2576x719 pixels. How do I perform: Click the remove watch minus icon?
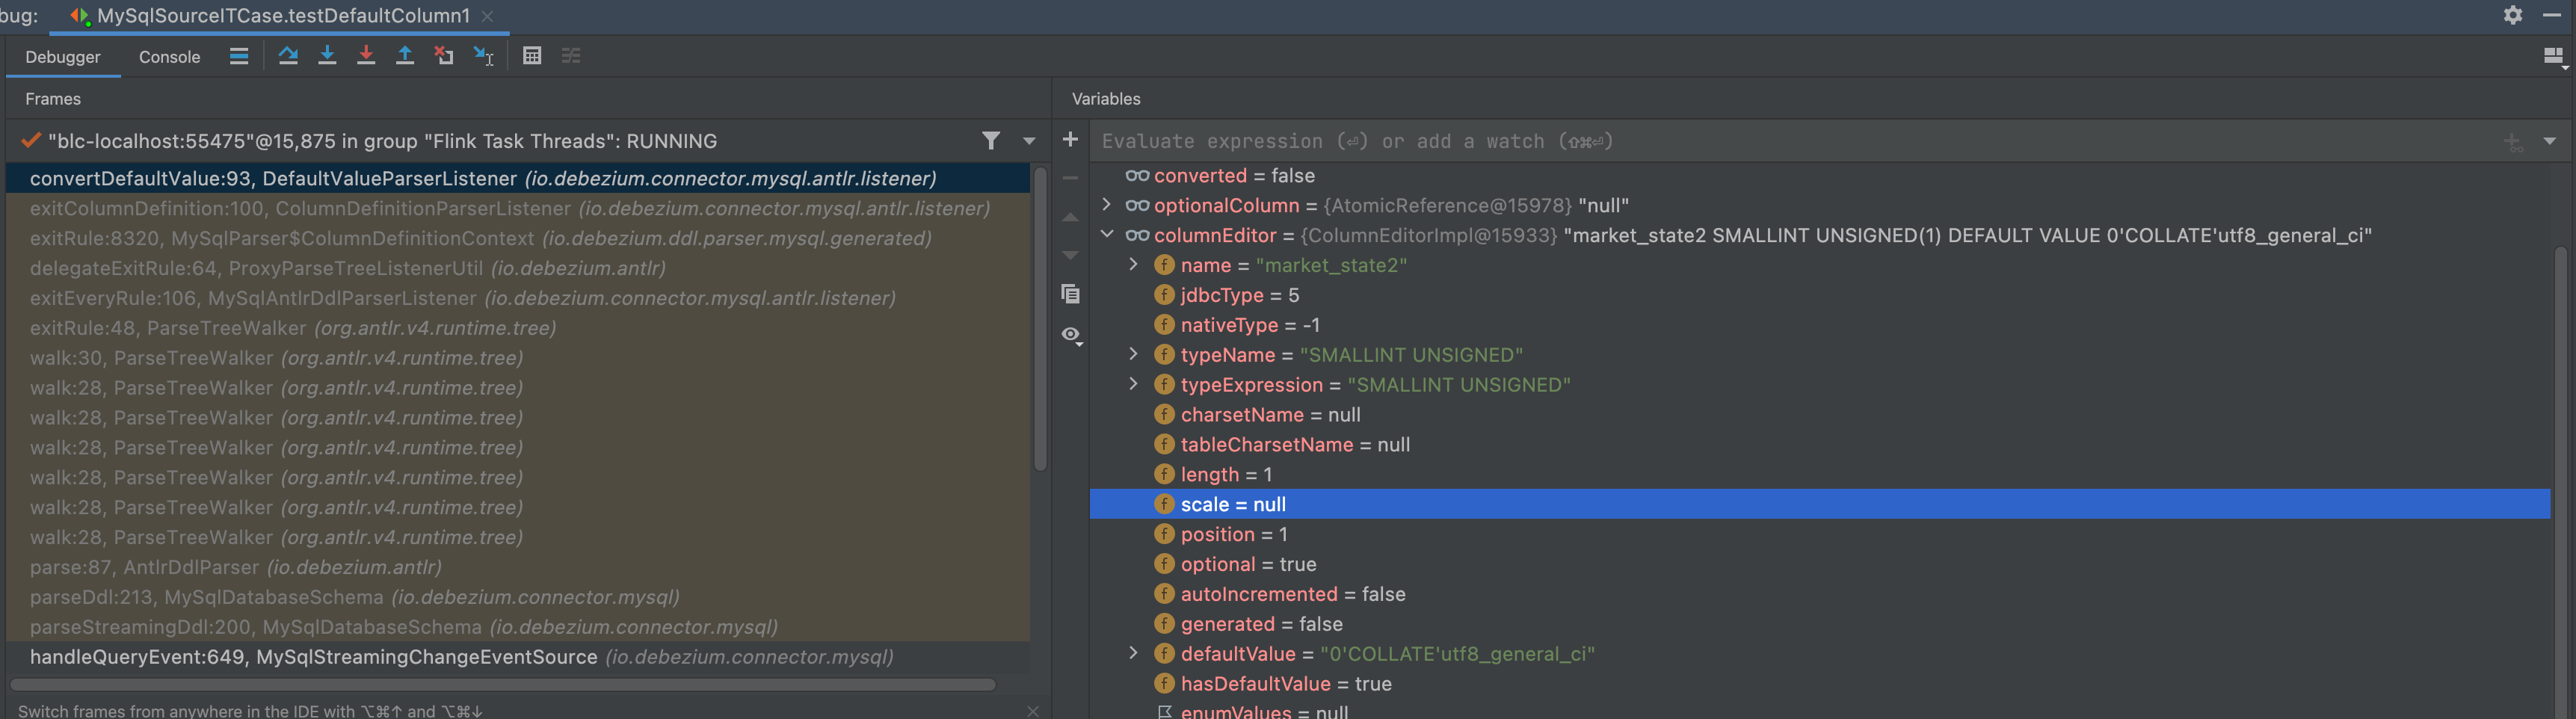click(1070, 178)
